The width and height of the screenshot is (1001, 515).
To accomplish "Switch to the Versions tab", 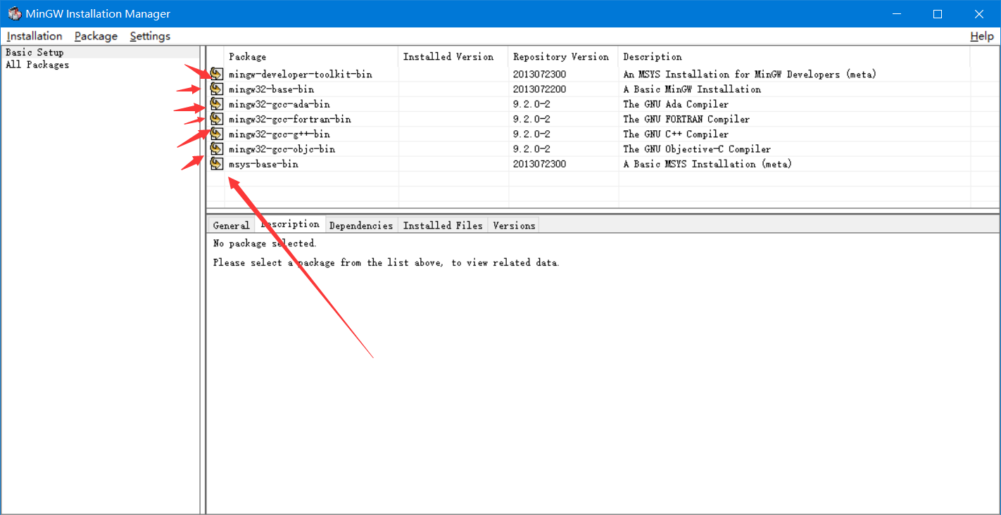I will 514,225.
